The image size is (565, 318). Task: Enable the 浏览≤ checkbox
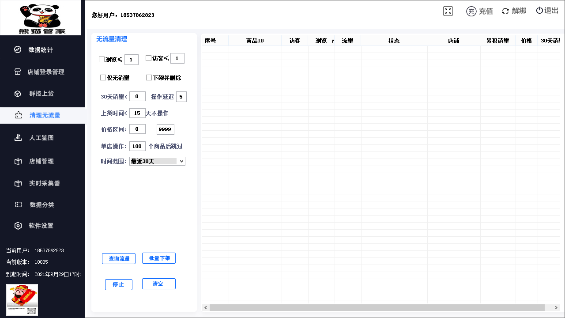[x=102, y=60]
